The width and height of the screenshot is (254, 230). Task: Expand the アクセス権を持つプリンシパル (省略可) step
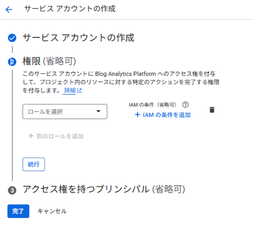coord(104,189)
